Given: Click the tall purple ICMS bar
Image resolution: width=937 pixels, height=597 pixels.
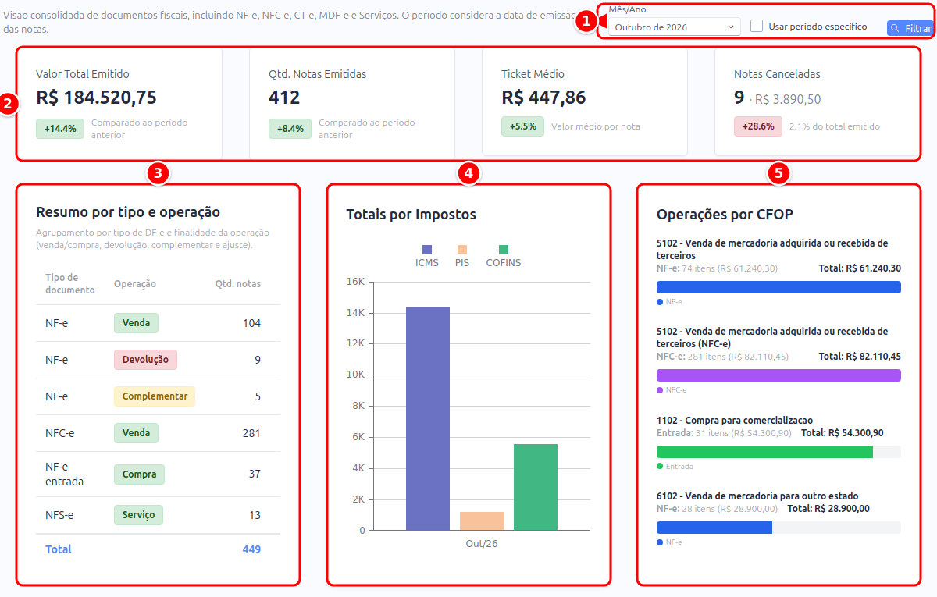Looking at the screenshot, I should (x=428, y=419).
